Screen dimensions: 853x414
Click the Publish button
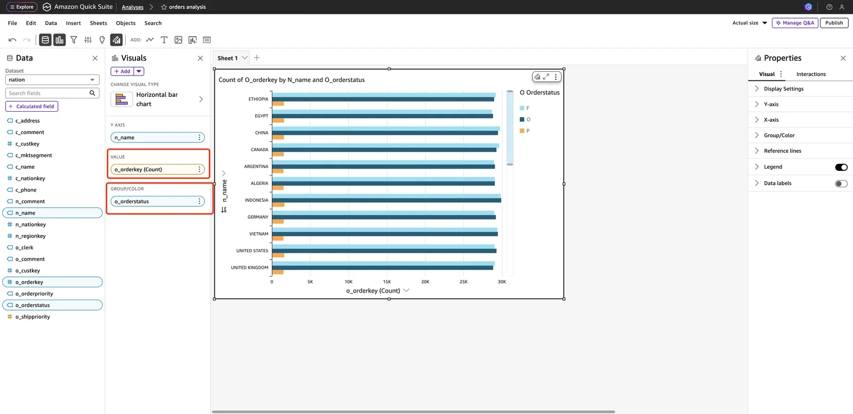pos(834,23)
